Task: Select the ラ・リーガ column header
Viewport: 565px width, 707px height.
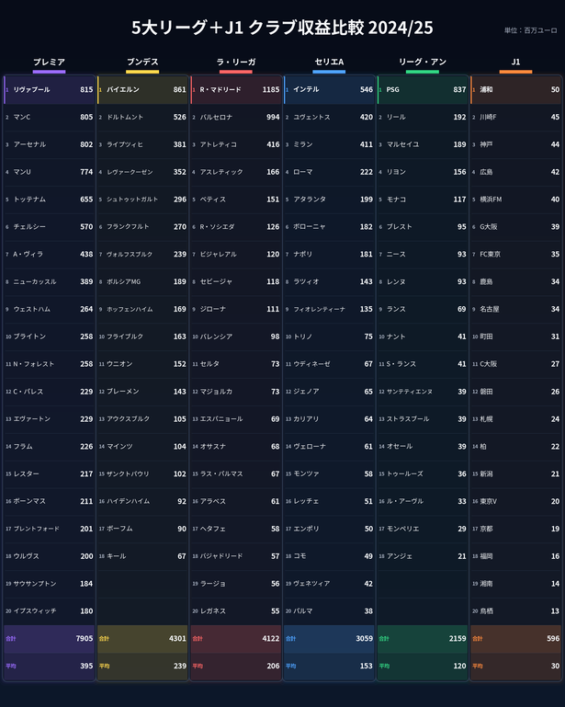Action: coord(235,62)
